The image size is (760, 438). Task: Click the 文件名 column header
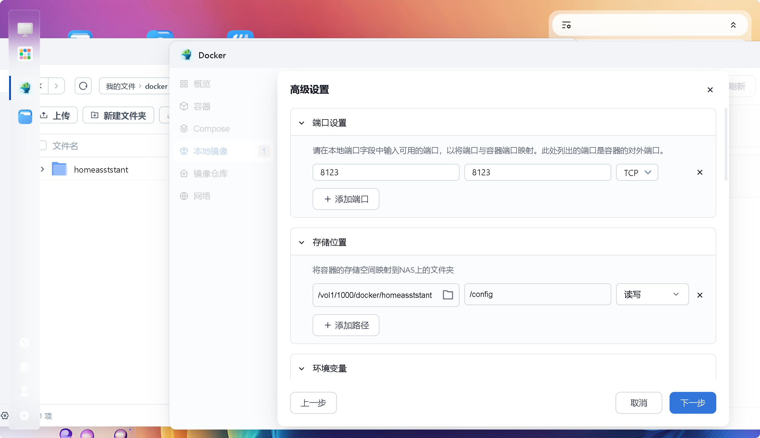click(65, 146)
